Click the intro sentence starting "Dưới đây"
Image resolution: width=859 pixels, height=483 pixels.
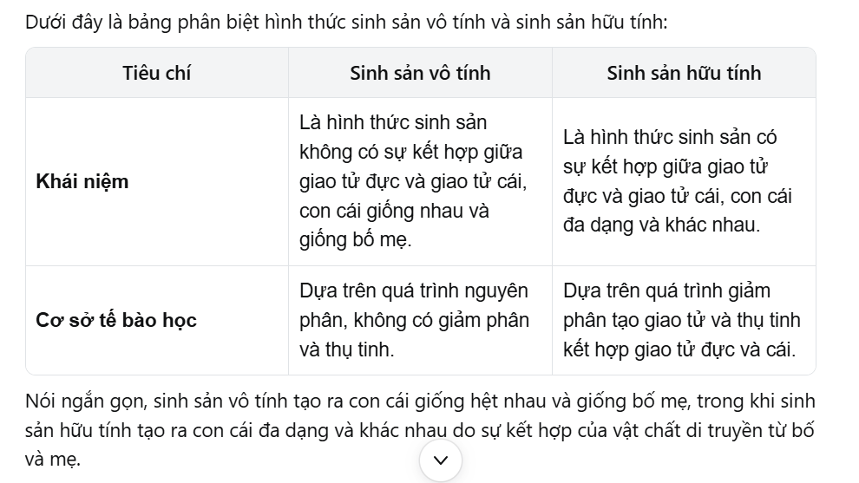347,22
